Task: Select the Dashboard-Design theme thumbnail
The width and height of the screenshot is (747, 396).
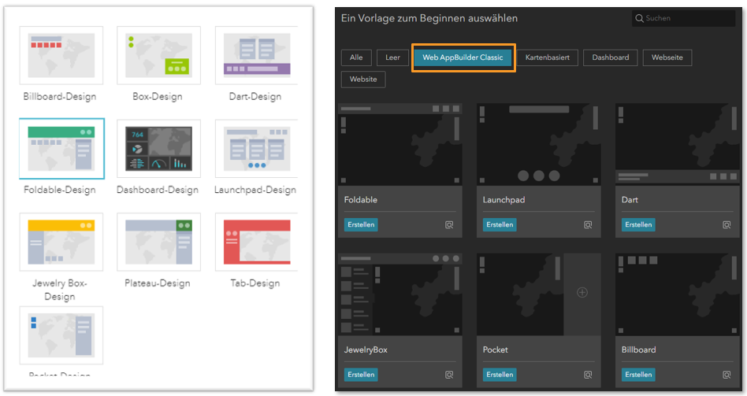Action: [x=158, y=149]
